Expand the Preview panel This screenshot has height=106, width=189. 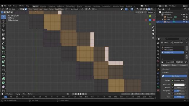(166, 69)
